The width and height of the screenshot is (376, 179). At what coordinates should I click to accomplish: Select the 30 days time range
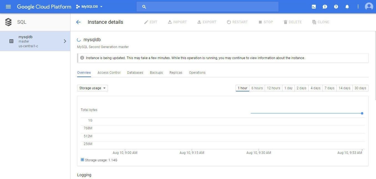[x=360, y=88]
